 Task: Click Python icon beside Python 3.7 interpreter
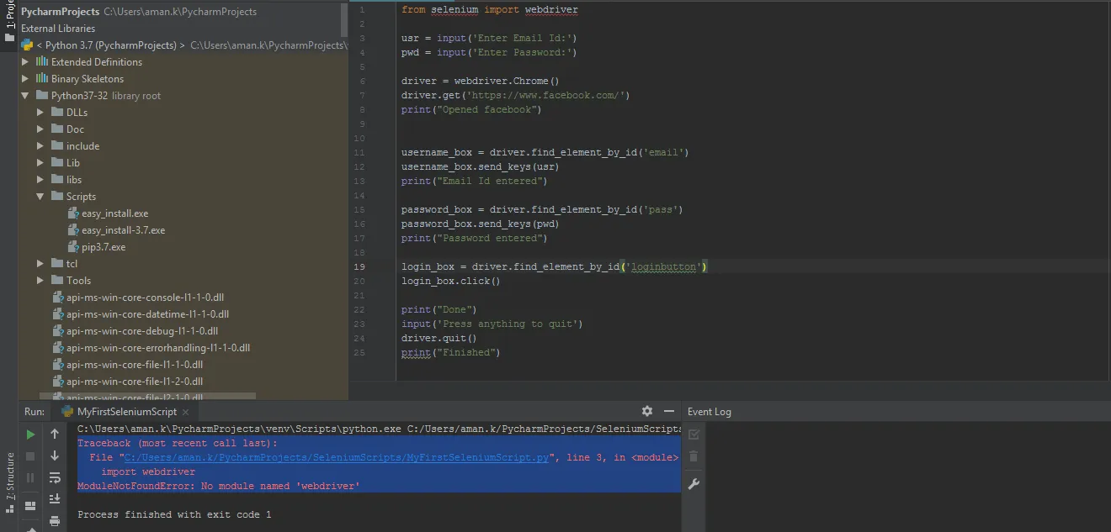pos(27,45)
